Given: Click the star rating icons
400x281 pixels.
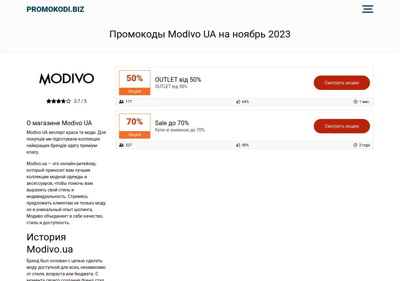Looking at the screenshot, I should pyautogui.click(x=58, y=101).
